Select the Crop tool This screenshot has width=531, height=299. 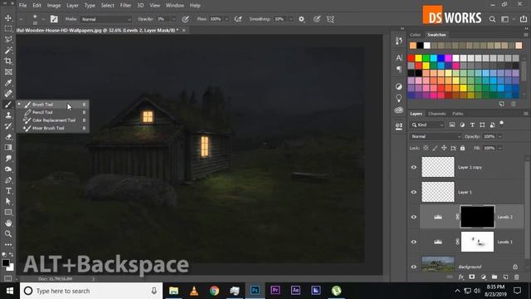click(8, 61)
